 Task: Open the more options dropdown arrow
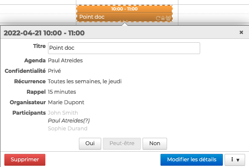pos(235,160)
